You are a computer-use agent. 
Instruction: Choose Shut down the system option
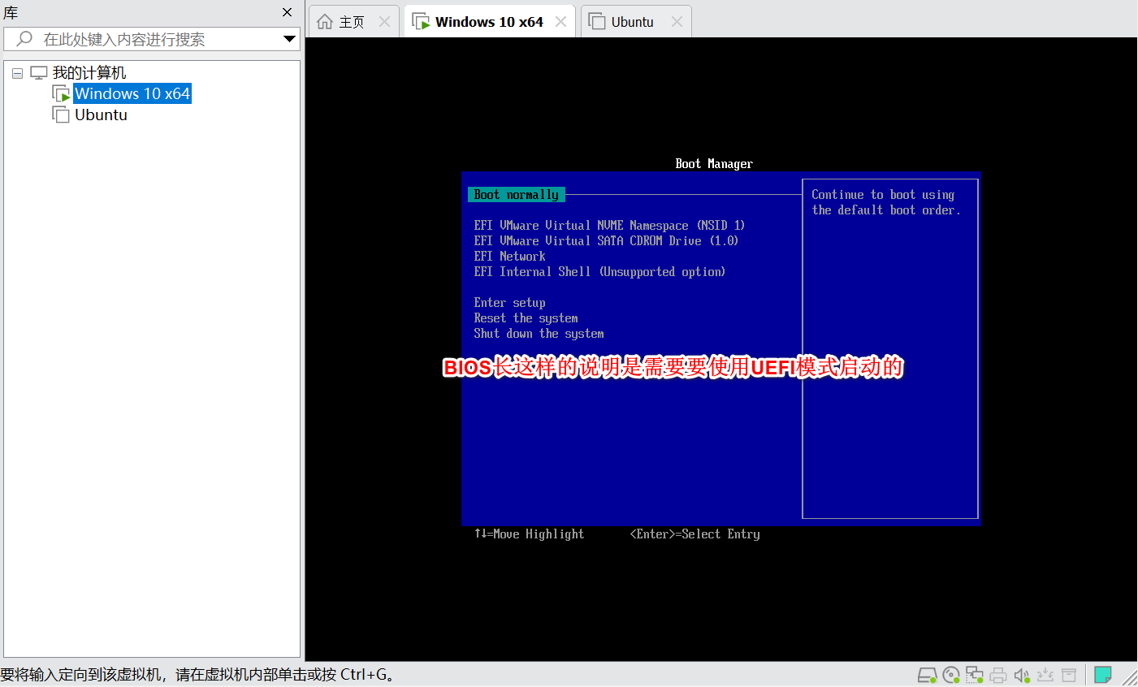[539, 333]
